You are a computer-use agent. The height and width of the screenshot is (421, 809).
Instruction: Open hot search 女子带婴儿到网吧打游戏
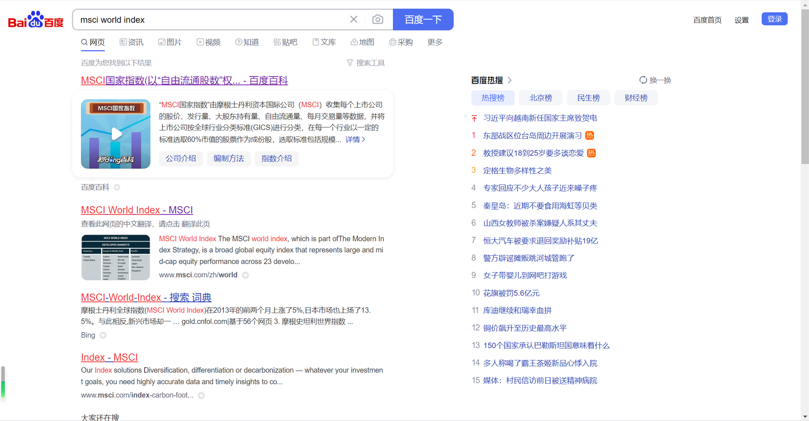[525, 275]
